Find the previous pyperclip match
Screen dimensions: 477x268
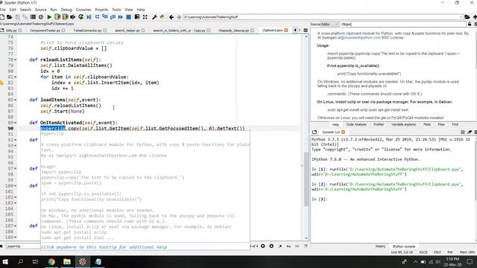click(263, 246)
